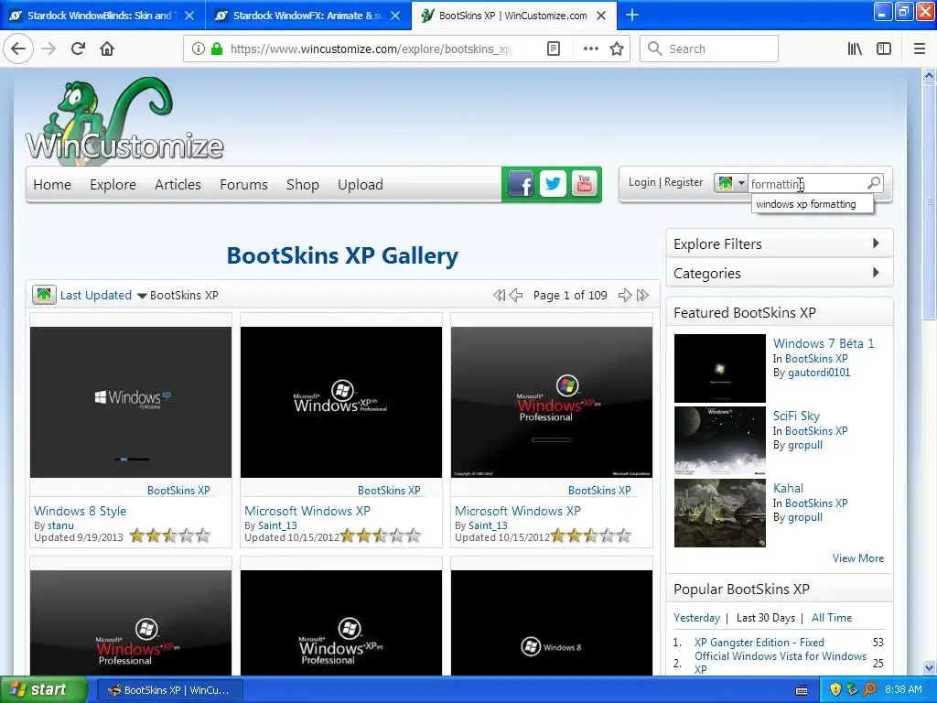
Task: Open the SciFi Sky featured thumbnail
Action: (719, 440)
